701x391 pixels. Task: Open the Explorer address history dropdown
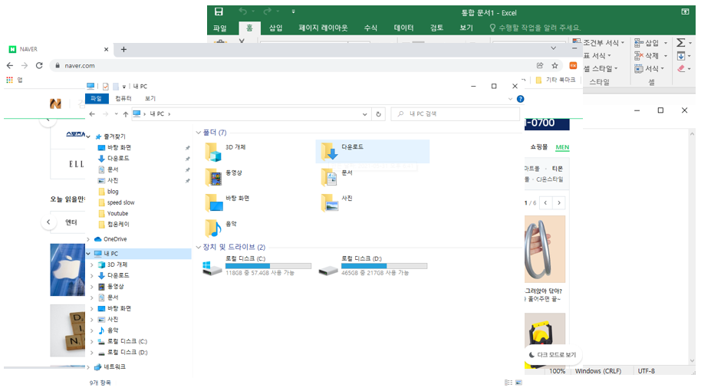click(x=365, y=114)
